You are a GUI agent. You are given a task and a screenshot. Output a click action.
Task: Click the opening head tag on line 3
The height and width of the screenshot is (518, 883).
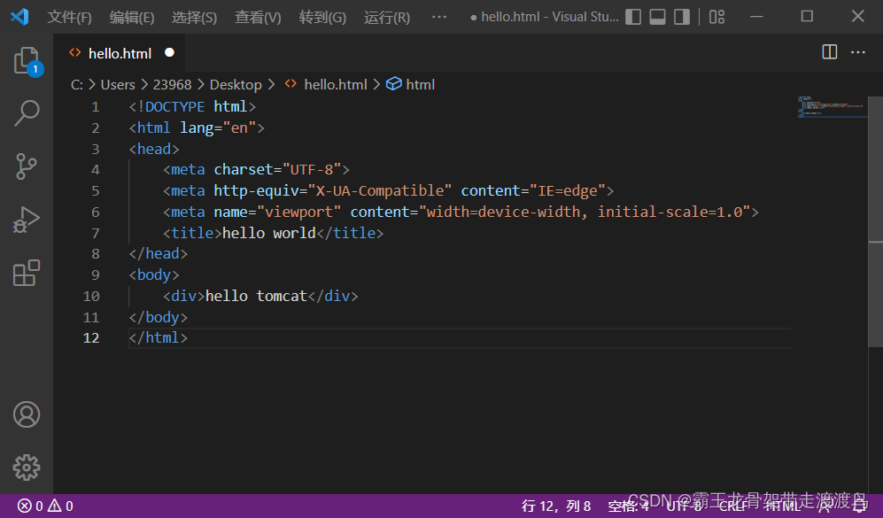[x=154, y=149]
